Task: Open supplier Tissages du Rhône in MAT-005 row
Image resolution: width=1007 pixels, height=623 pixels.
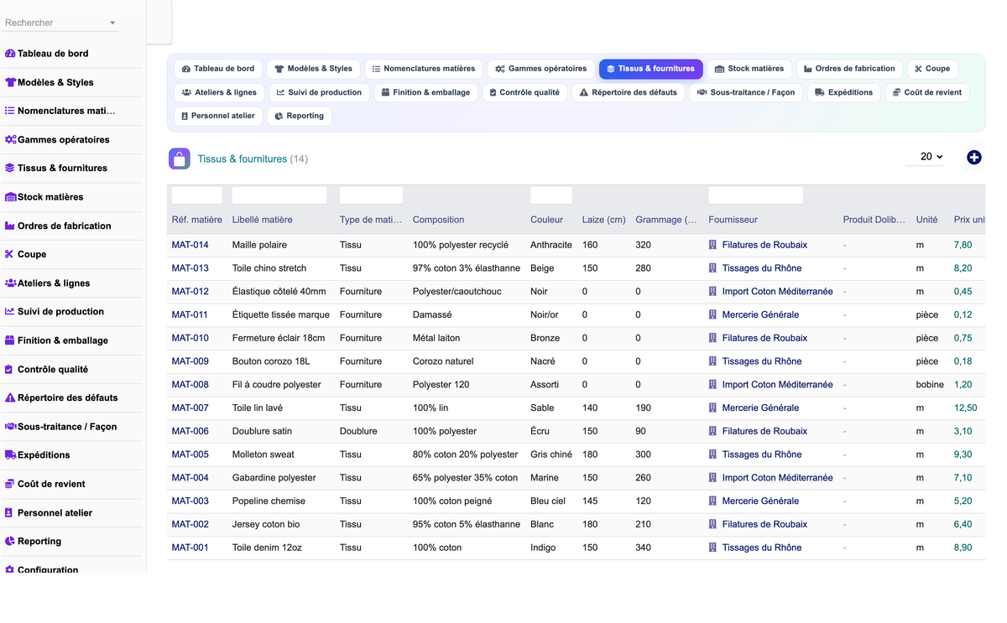Action: pos(762,454)
